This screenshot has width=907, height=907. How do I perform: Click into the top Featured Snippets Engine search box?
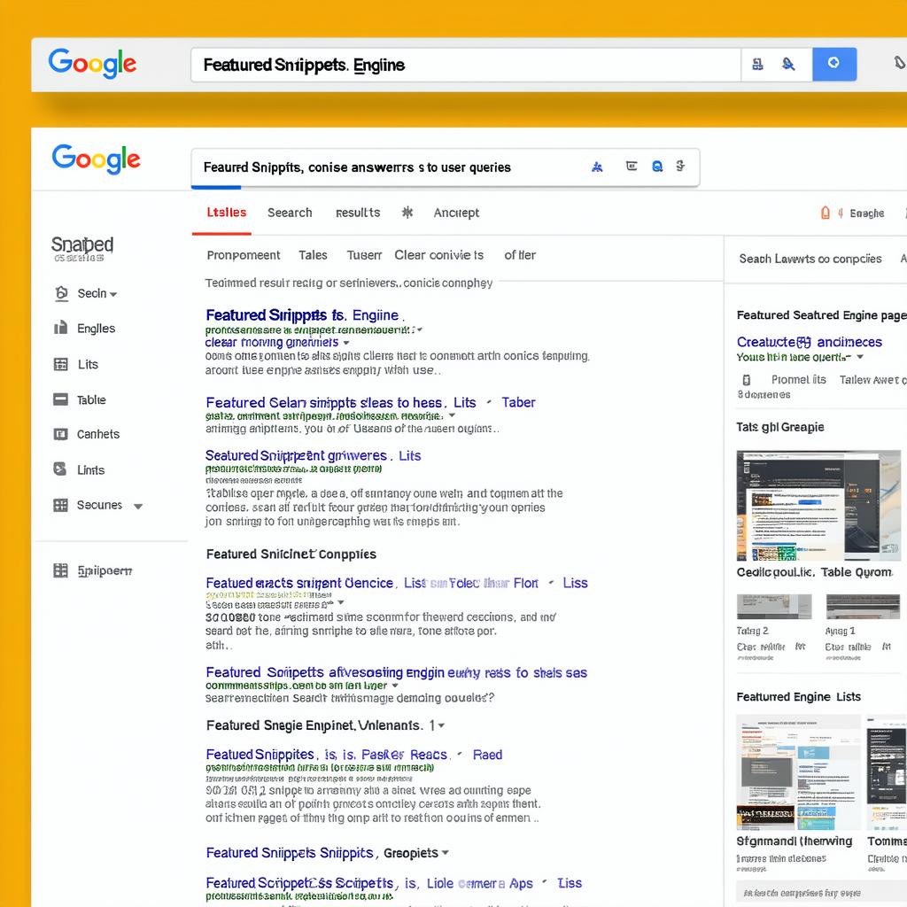pyautogui.click(x=466, y=65)
